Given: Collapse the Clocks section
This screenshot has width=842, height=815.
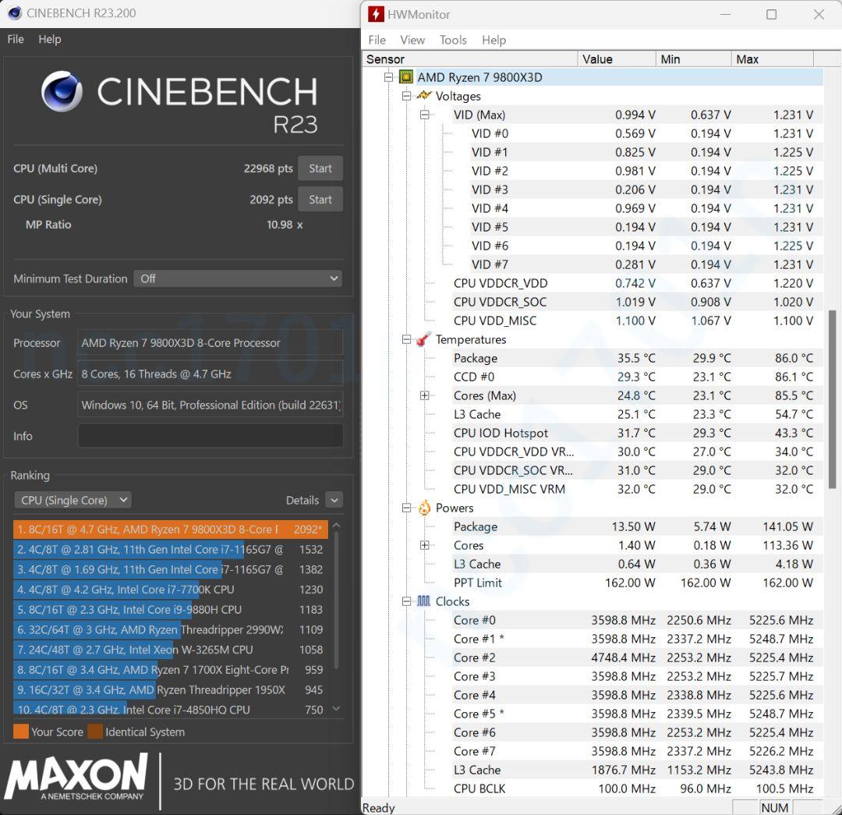Looking at the screenshot, I should coord(406,601).
